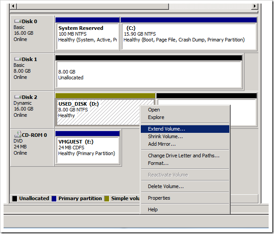The image size is (274, 234).
Task: Select the 8.00 GB Unallocated space on Disk 1
Action: tap(148, 74)
